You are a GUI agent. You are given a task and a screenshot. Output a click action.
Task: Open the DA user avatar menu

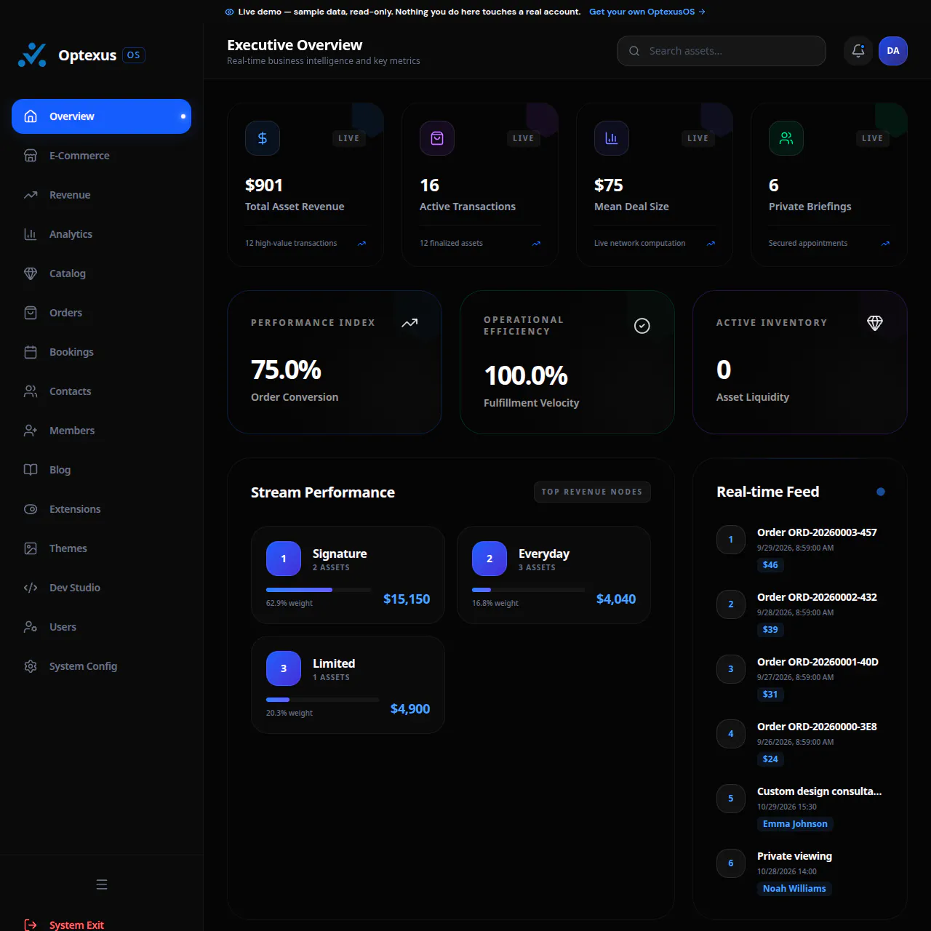coord(893,51)
